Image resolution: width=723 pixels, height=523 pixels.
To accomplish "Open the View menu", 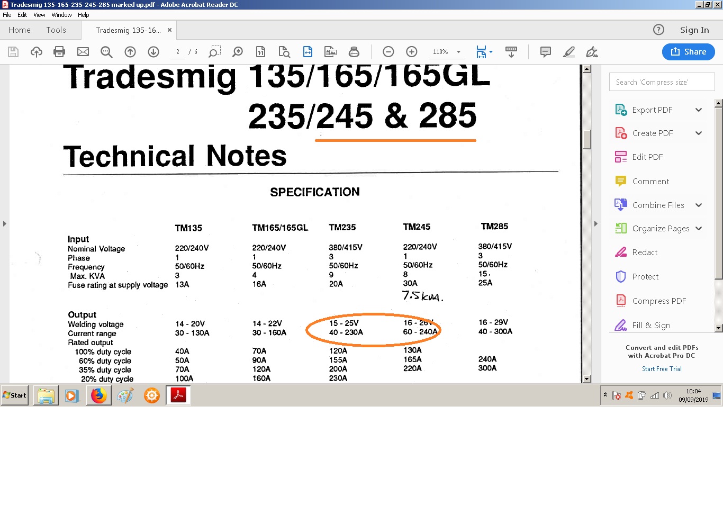I will pos(39,15).
